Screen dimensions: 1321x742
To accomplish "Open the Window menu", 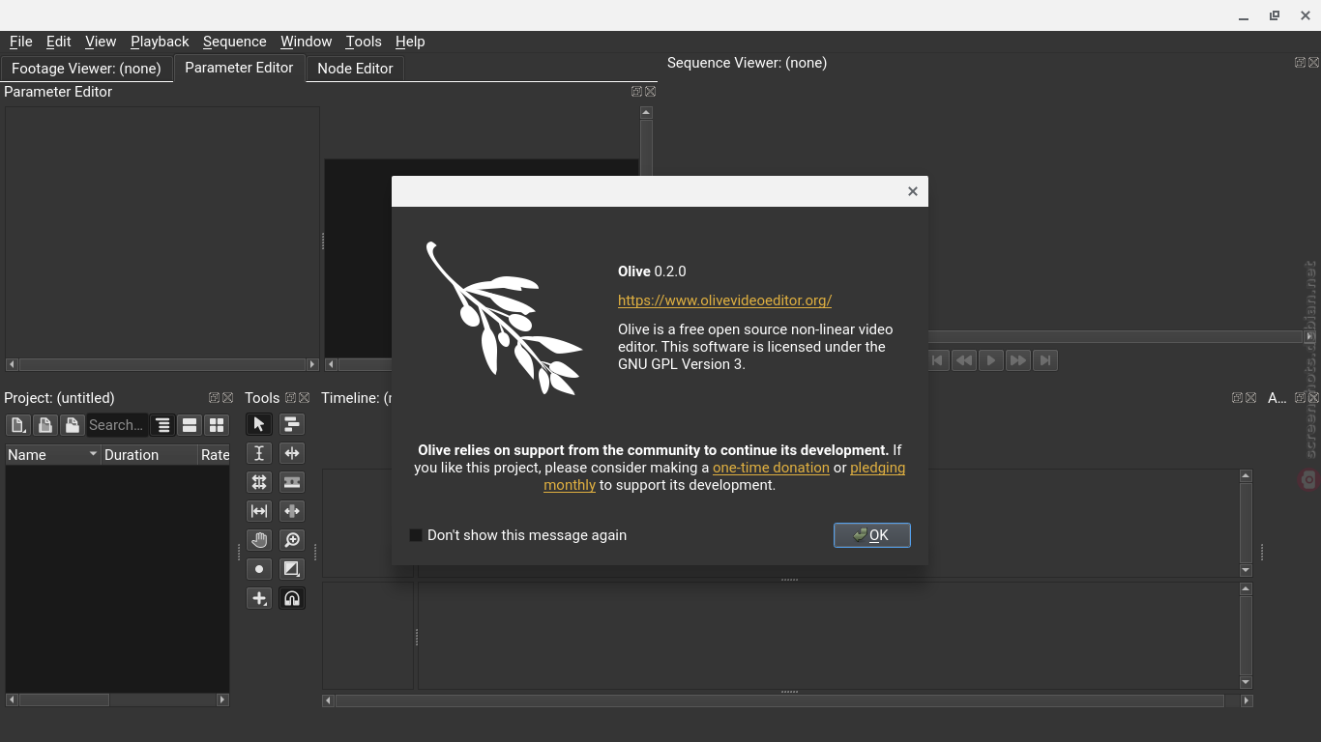I will [x=306, y=42].
